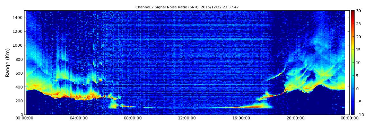Click the colorbar label −5
The height and width of the screenshot is (131, 370).
(x=358, y=102)
